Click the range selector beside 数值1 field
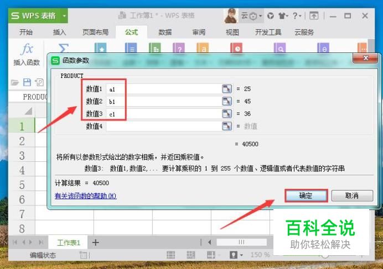Viewport: 383px width, 269px height. point(227,89)
